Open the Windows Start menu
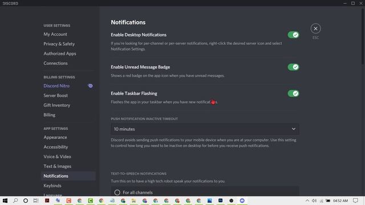Viewport: 365px width, 205px height. coord(5,200)
